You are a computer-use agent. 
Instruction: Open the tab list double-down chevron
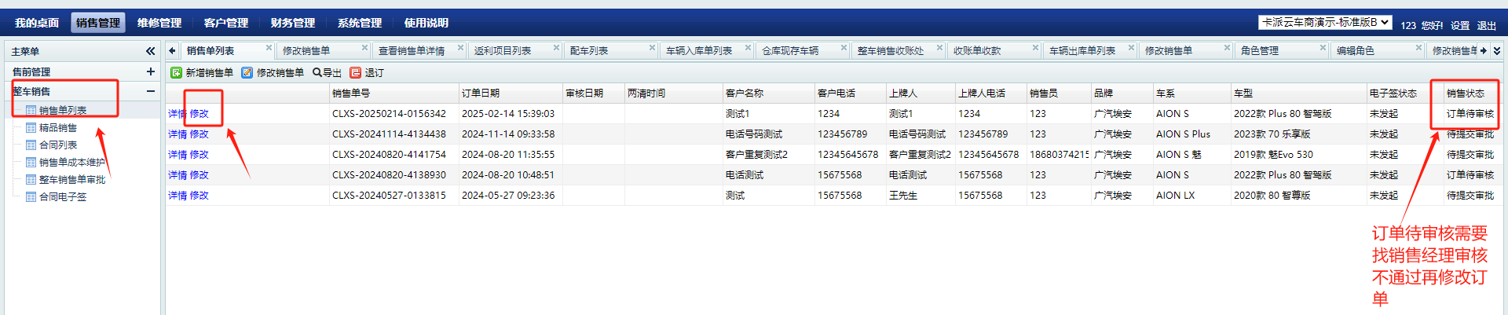coord(1497,50)
